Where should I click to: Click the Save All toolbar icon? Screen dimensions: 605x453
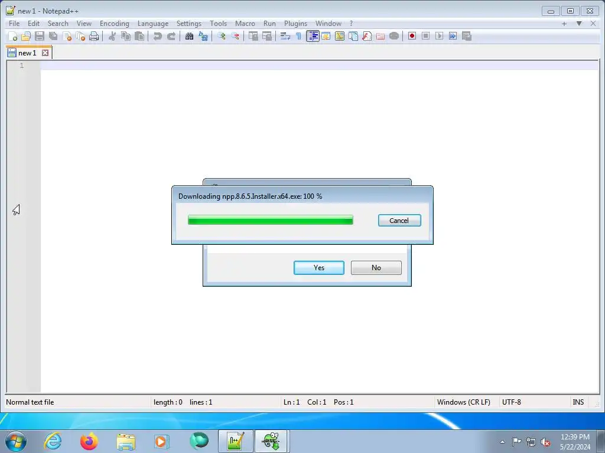pos(53,36)
